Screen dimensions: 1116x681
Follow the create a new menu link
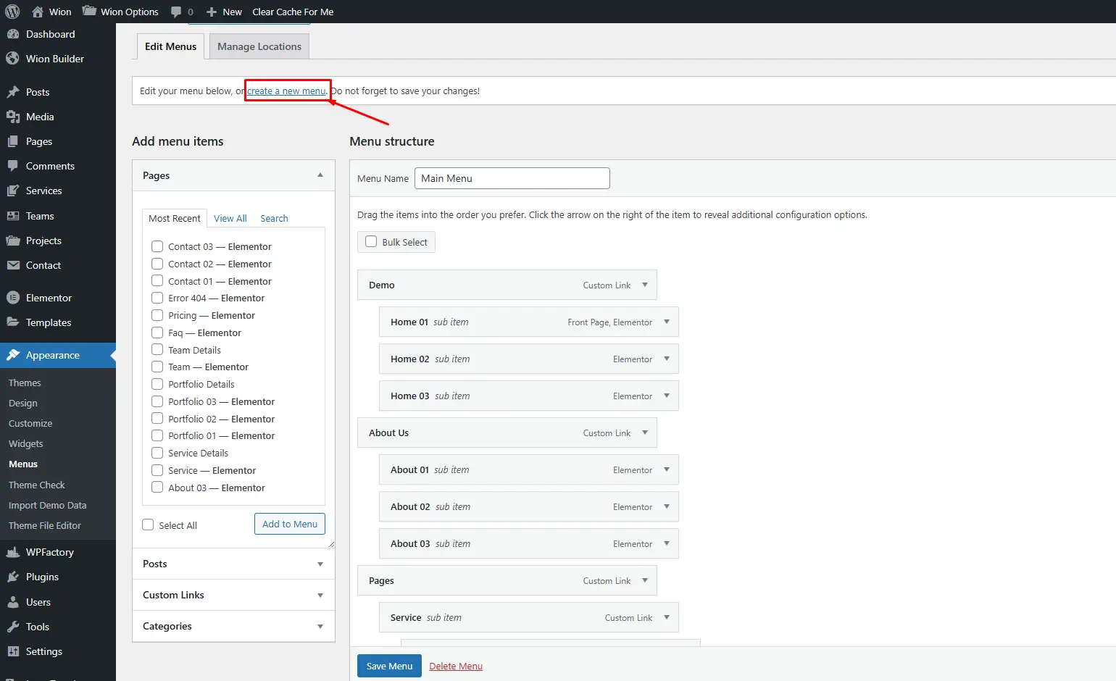coord(286,91)
